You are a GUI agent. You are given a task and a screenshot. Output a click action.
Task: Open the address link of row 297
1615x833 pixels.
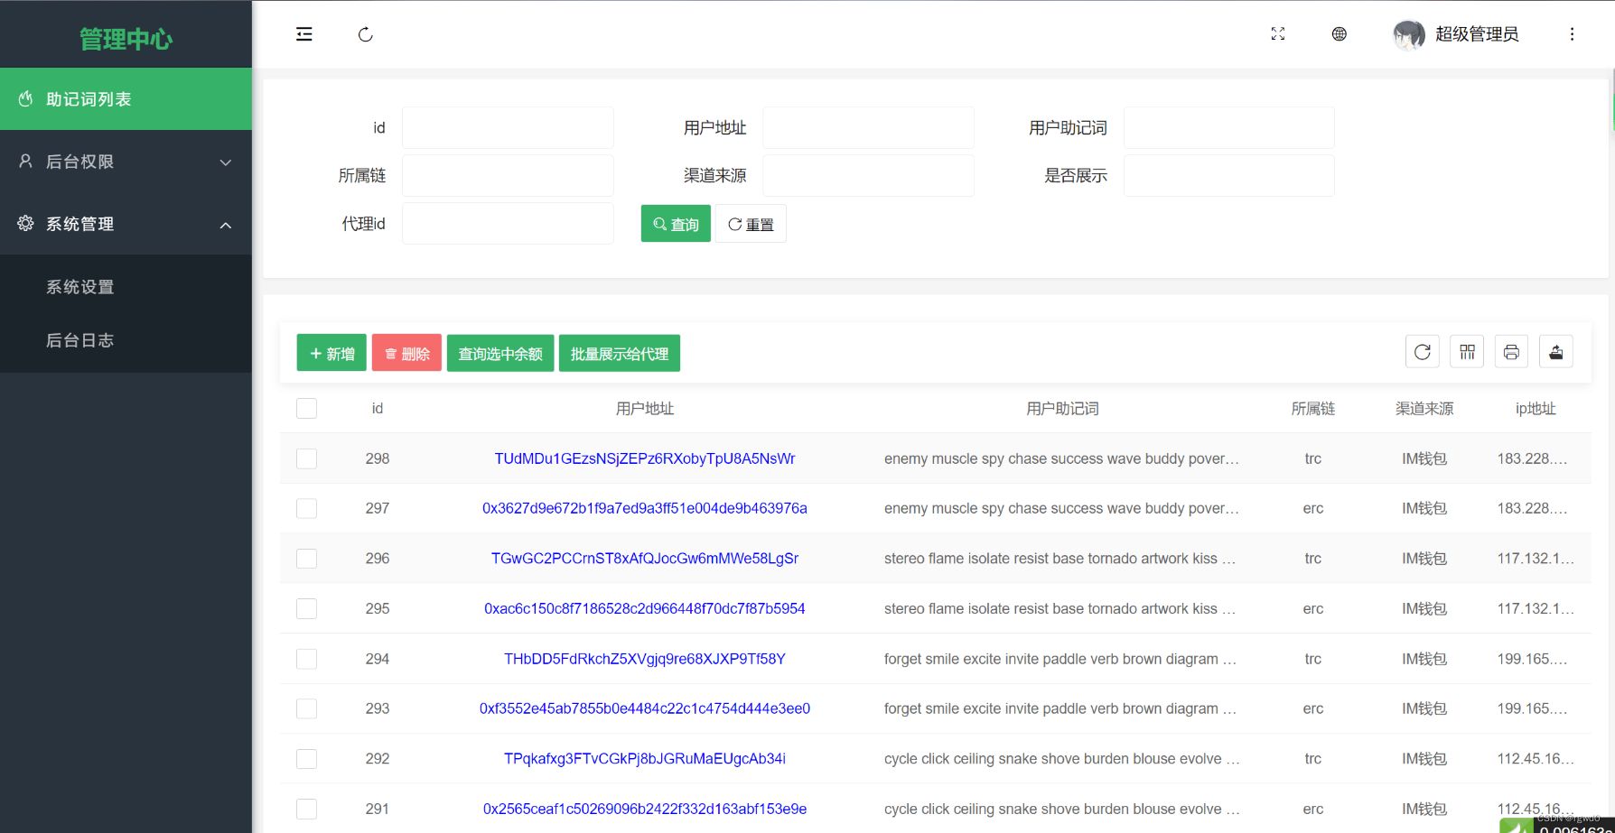644,508
